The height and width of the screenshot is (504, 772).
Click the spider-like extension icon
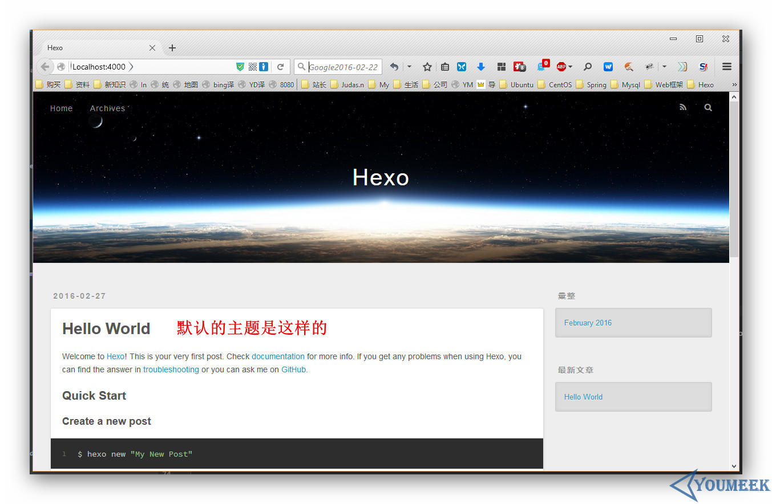point(649,67)
